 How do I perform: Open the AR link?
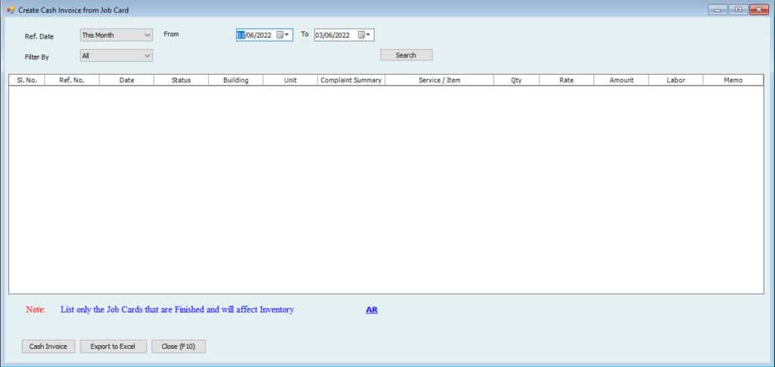[372, 310]
